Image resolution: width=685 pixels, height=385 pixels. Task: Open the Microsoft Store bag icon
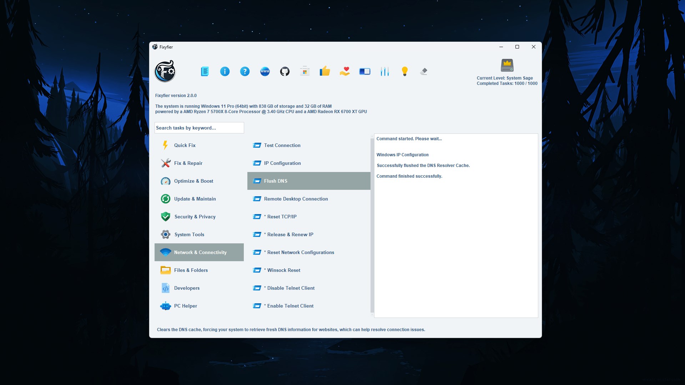click(305, 71)
